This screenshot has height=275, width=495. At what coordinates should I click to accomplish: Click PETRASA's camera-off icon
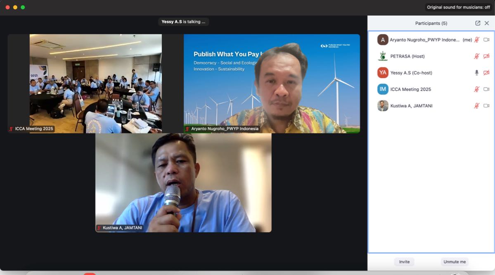tap(486, 56)
